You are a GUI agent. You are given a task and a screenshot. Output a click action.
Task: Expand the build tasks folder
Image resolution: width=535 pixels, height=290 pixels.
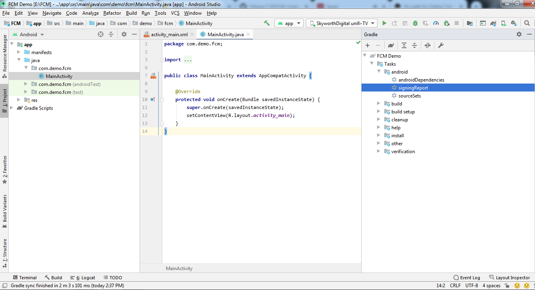[x=379, y=104]
